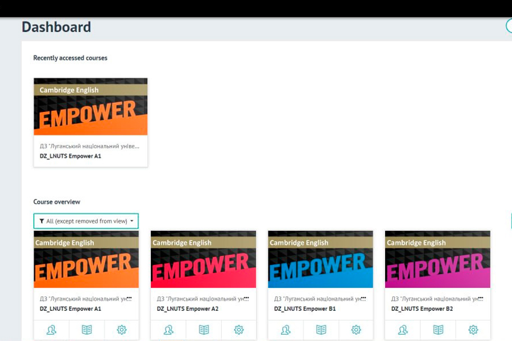Screen dimensions: 512x341
Task: Open the recently accessed Empower A1 thumbnail
Action: (90, 106)
